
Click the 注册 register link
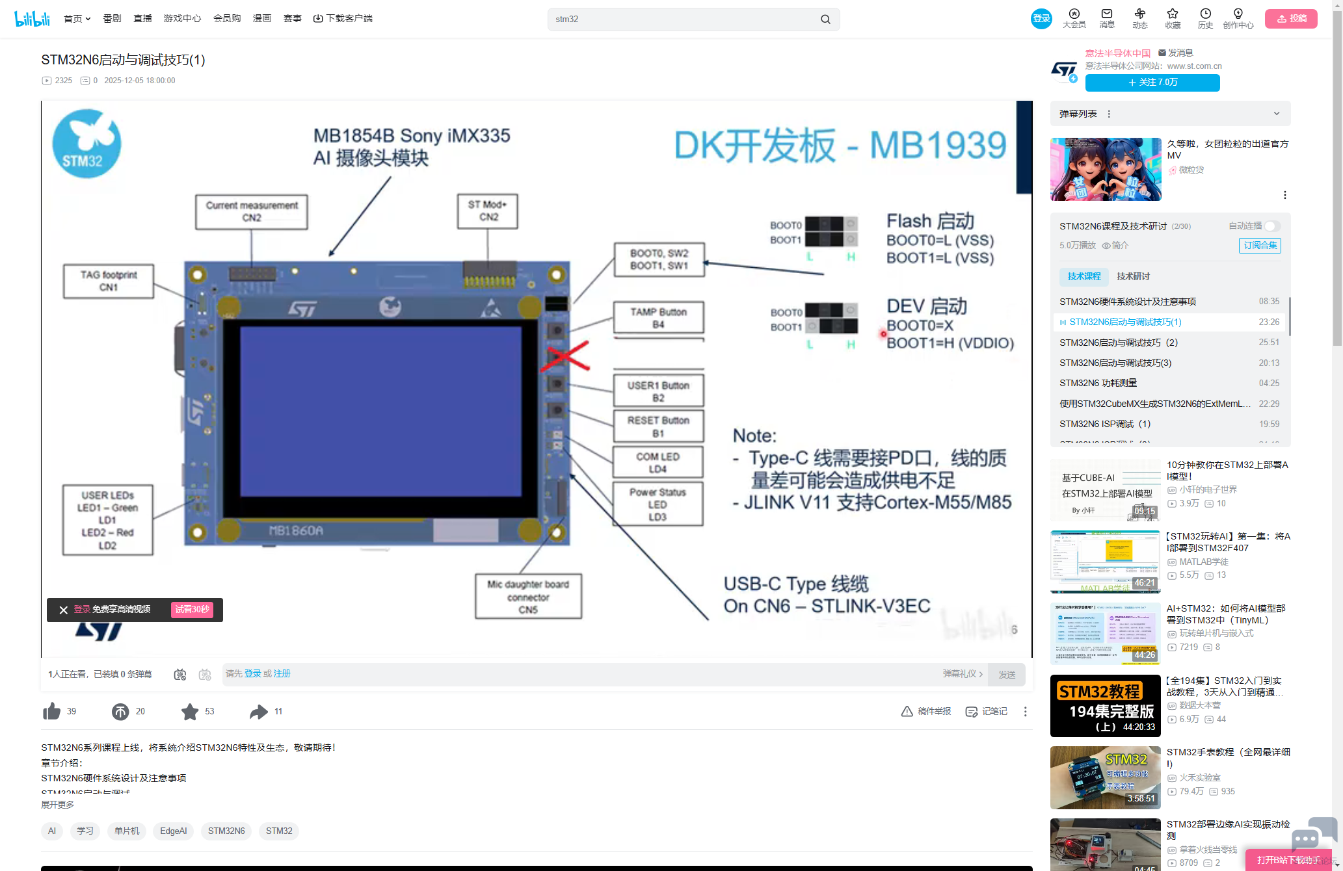tap(282, 674)
